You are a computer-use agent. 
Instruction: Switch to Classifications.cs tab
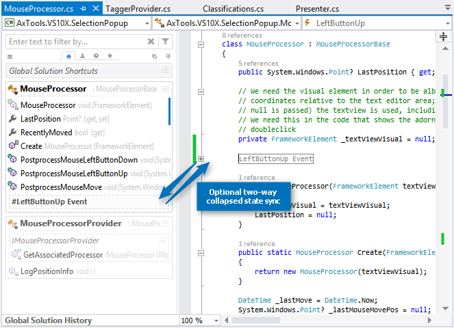coord(234,9)
